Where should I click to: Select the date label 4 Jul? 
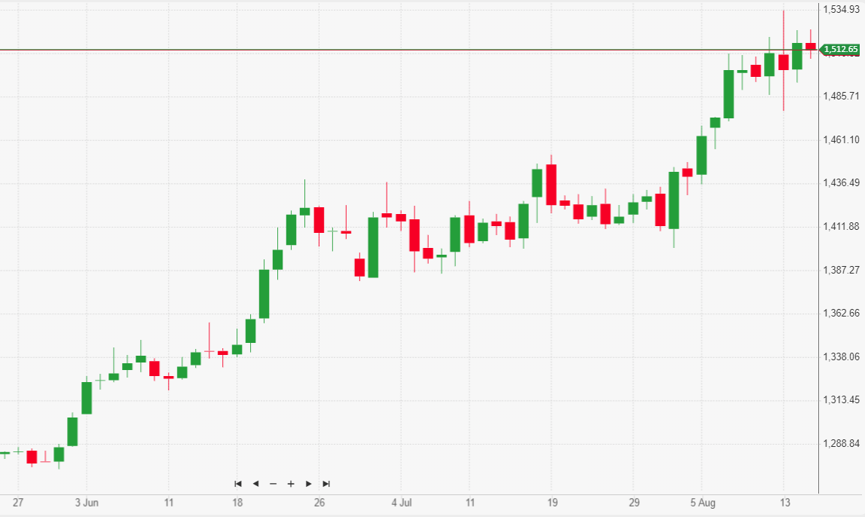coord(402,503)
